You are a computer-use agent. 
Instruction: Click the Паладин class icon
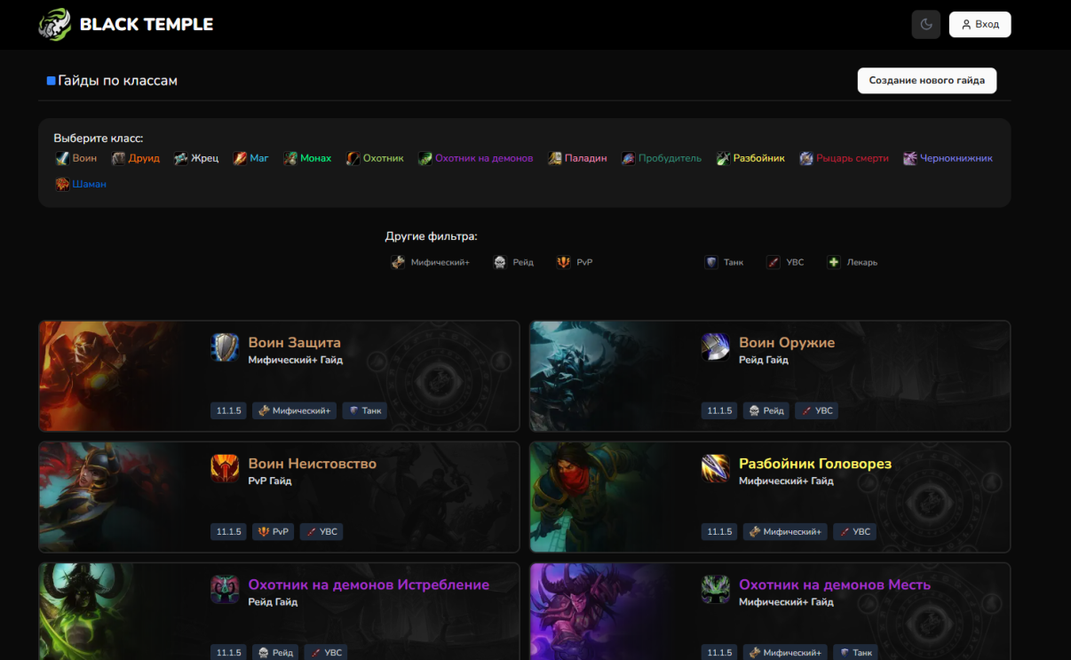(556, 158)
